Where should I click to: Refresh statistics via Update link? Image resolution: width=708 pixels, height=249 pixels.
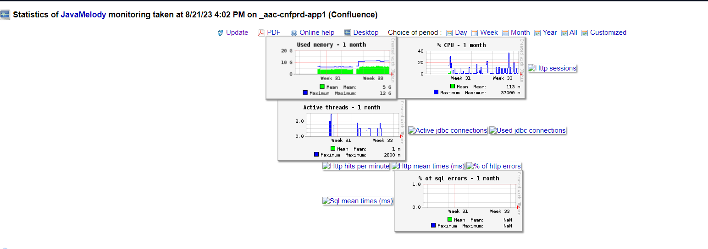[x=237, y=32]
